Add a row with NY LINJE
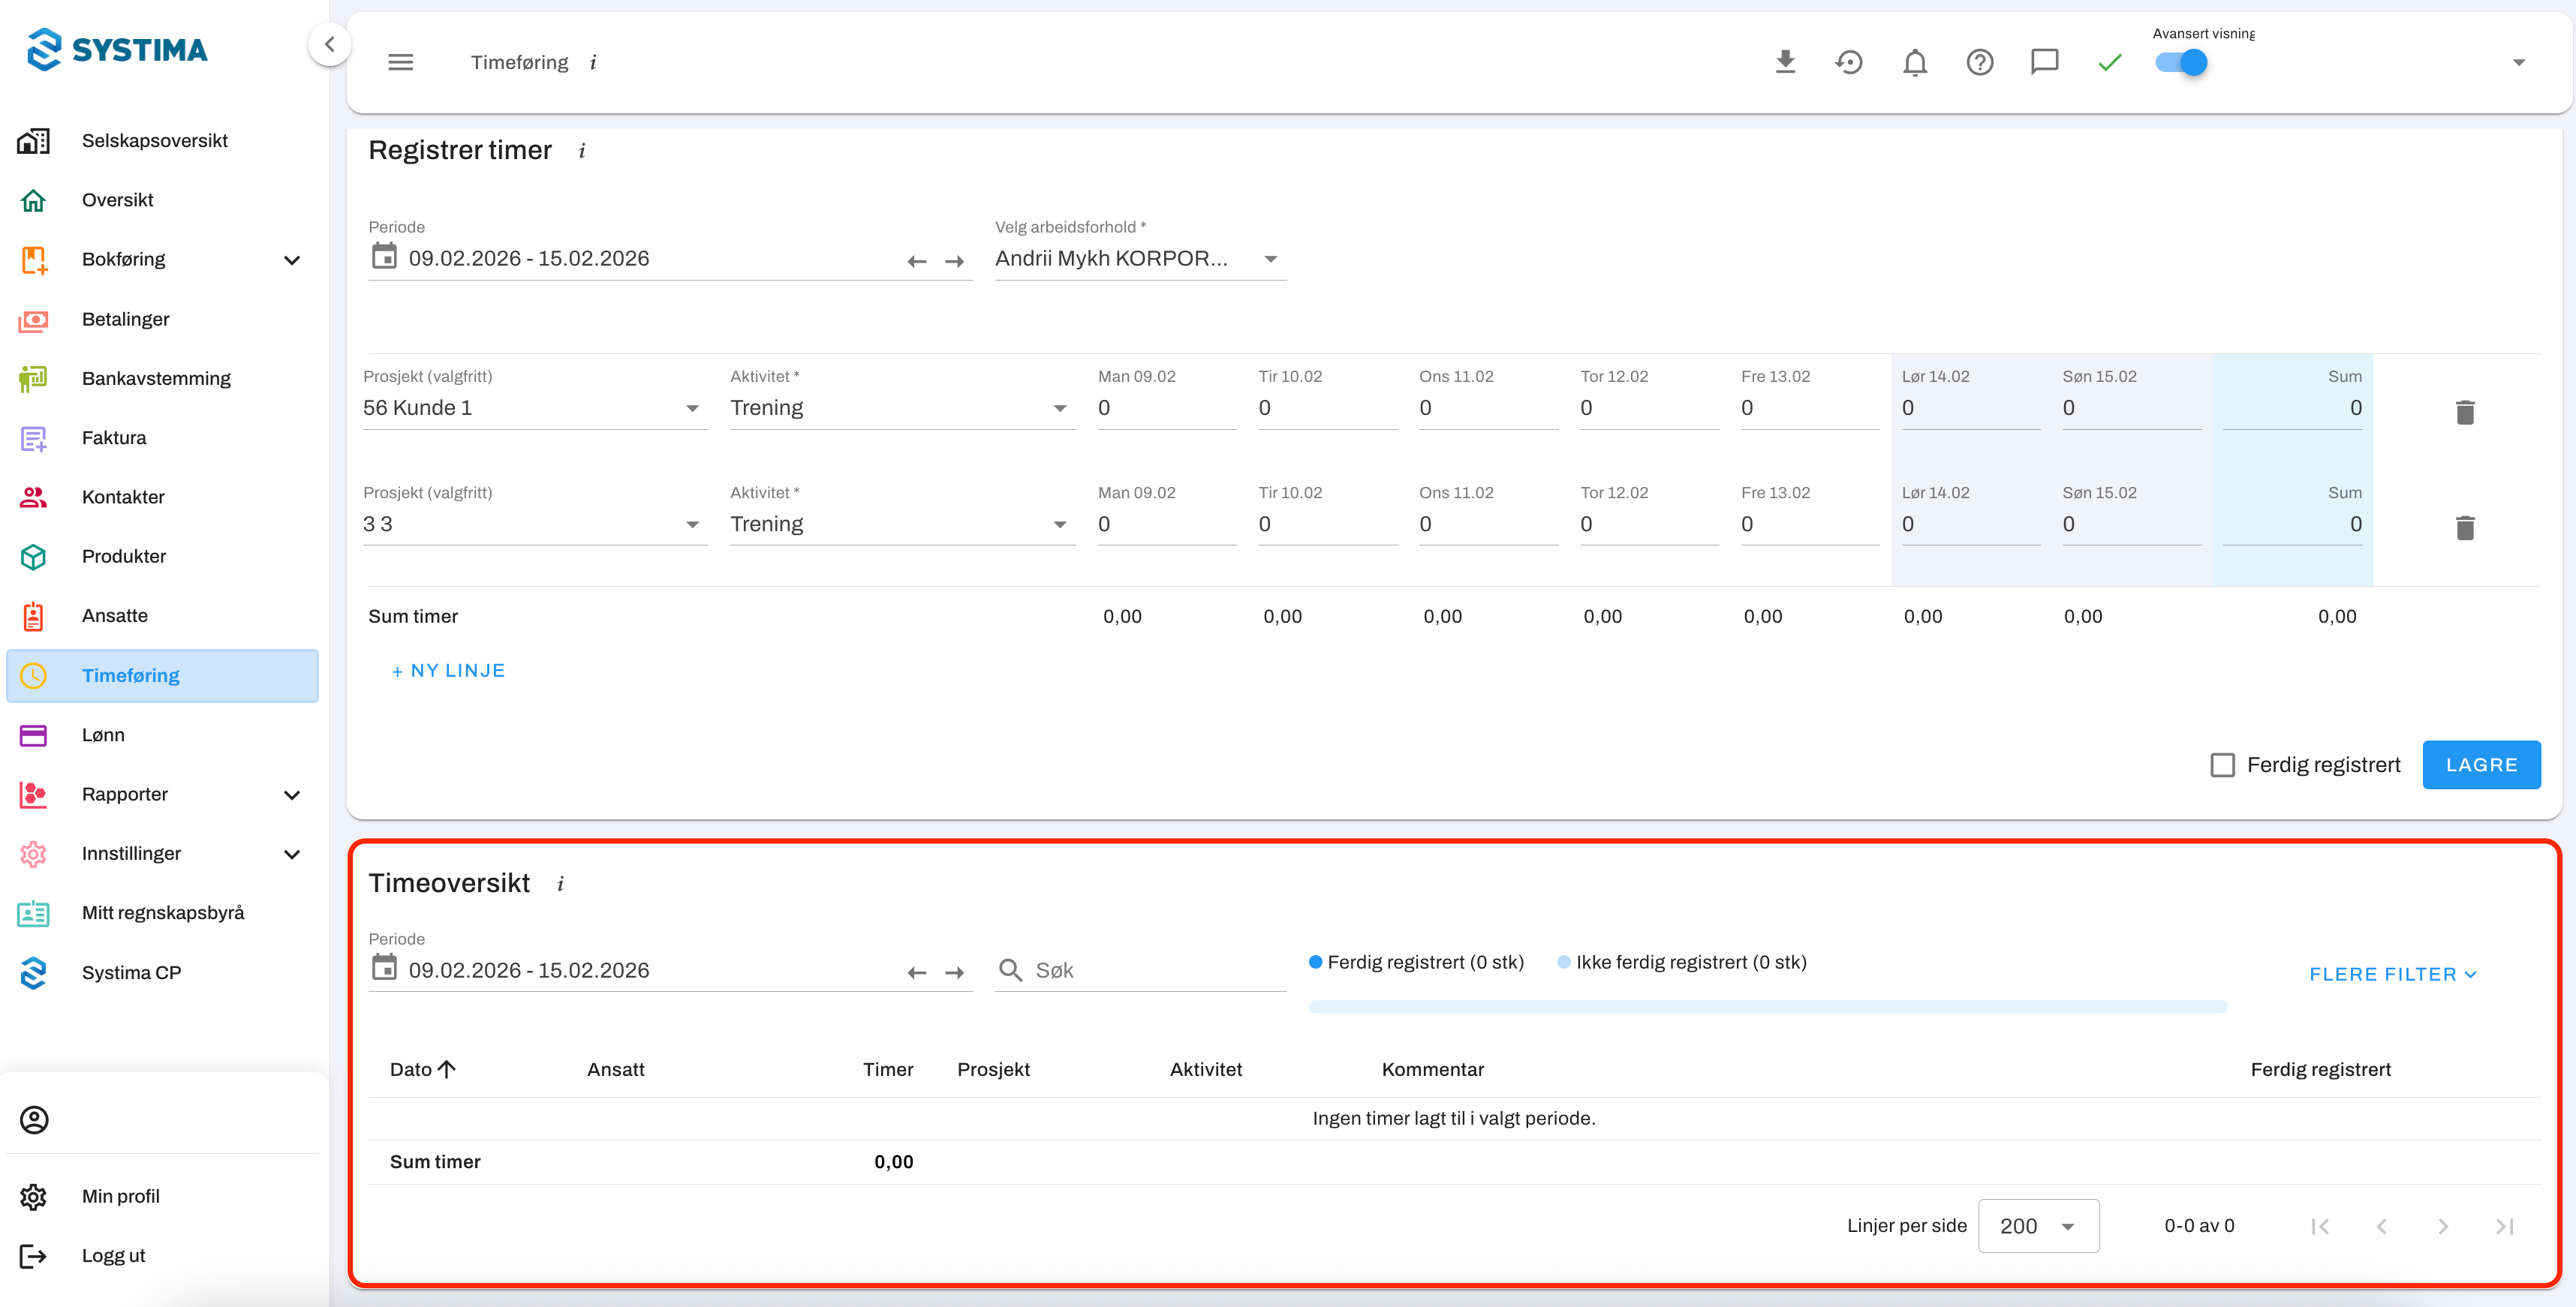2576x1307 pixels. [x=448, y=671]
